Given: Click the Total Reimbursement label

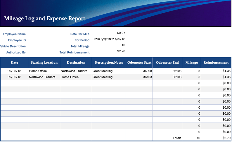Looking at the screenshot, I should point(75,52).
